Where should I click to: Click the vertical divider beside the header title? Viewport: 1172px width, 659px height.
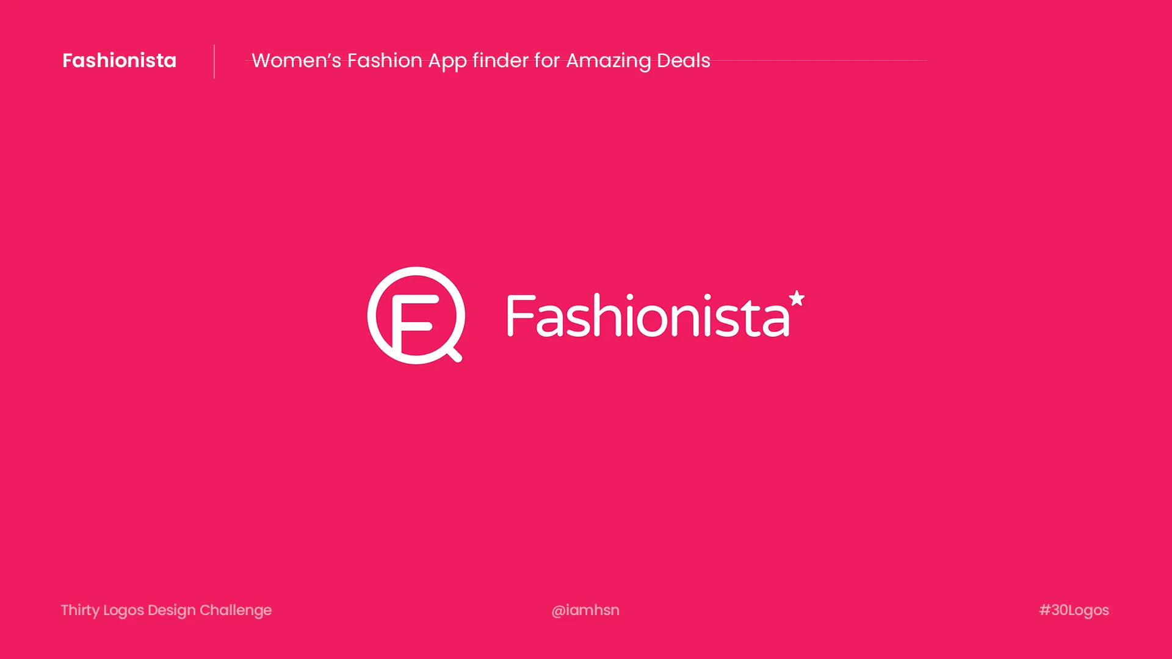[x=214, y=62]
